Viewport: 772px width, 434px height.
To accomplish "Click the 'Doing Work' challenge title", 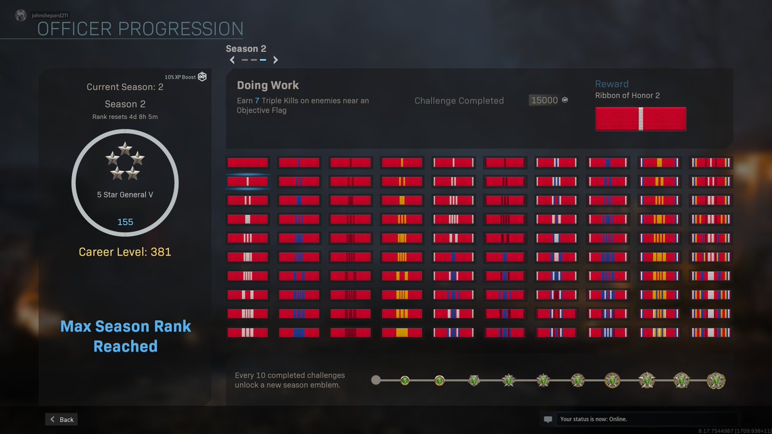I will coord(268,85).
